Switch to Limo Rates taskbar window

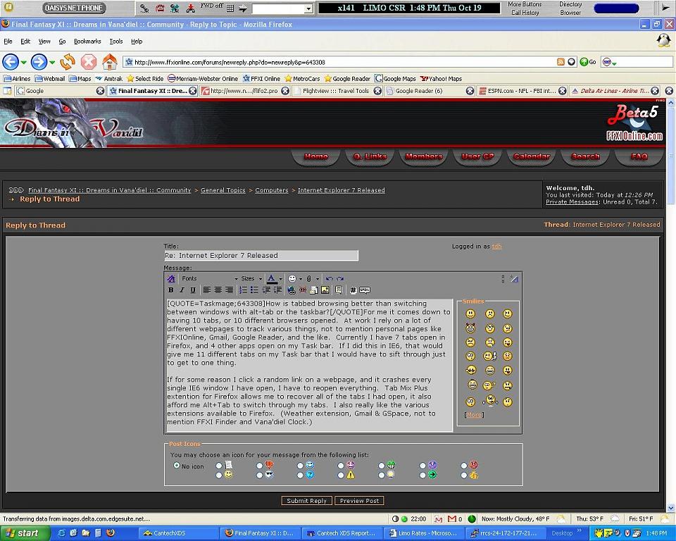coord(424,533)
